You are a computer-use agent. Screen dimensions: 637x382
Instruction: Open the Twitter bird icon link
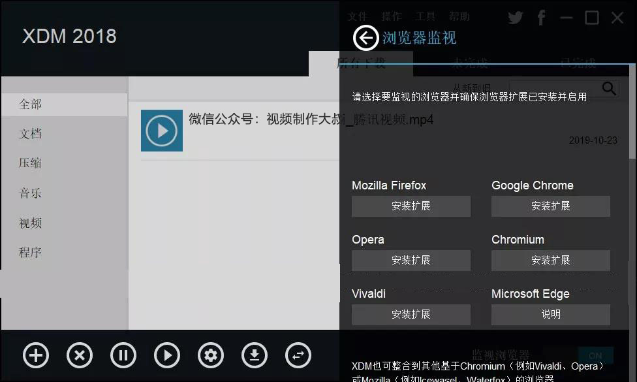click(515, 18)
